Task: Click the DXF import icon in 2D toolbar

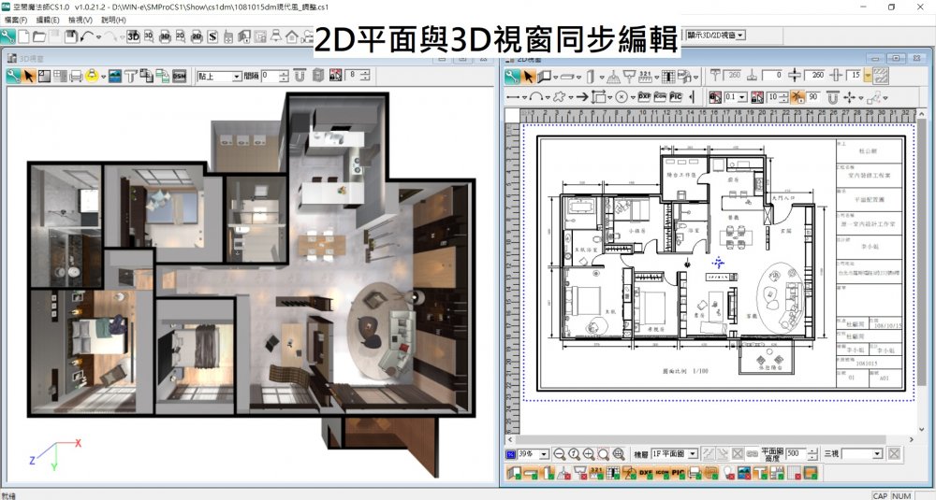Action: pos(643,96)
